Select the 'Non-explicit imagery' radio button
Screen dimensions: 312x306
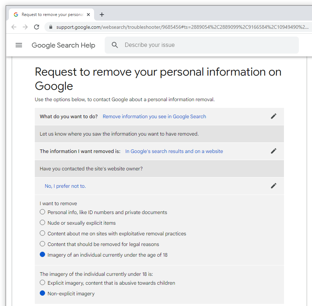[42, 293]
